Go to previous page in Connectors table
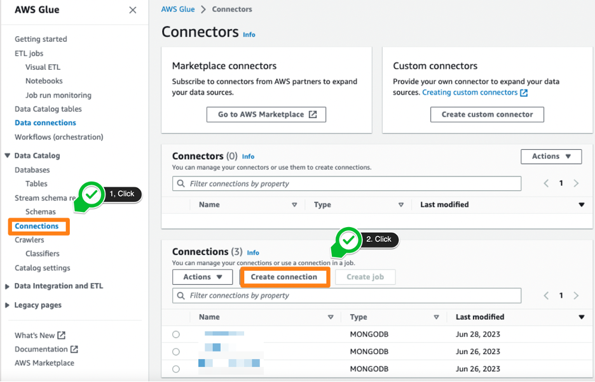595x382 pixels. [x=546, y=183]
